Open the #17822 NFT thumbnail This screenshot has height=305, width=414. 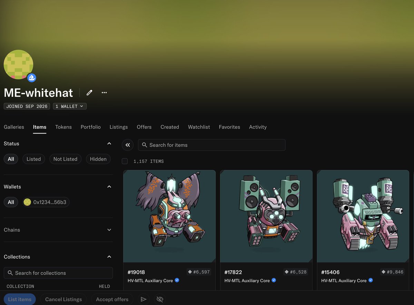click(266, 216)
